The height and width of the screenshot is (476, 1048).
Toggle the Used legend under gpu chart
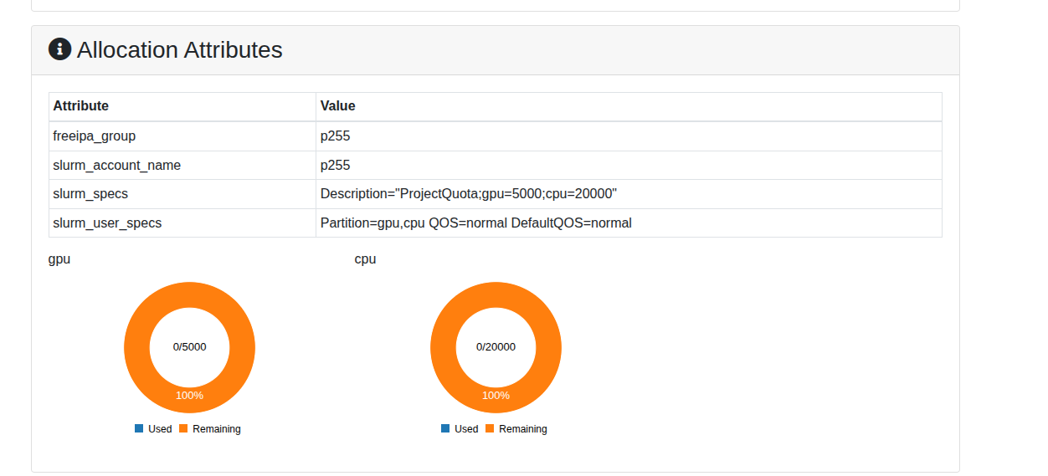click(153, 429)
